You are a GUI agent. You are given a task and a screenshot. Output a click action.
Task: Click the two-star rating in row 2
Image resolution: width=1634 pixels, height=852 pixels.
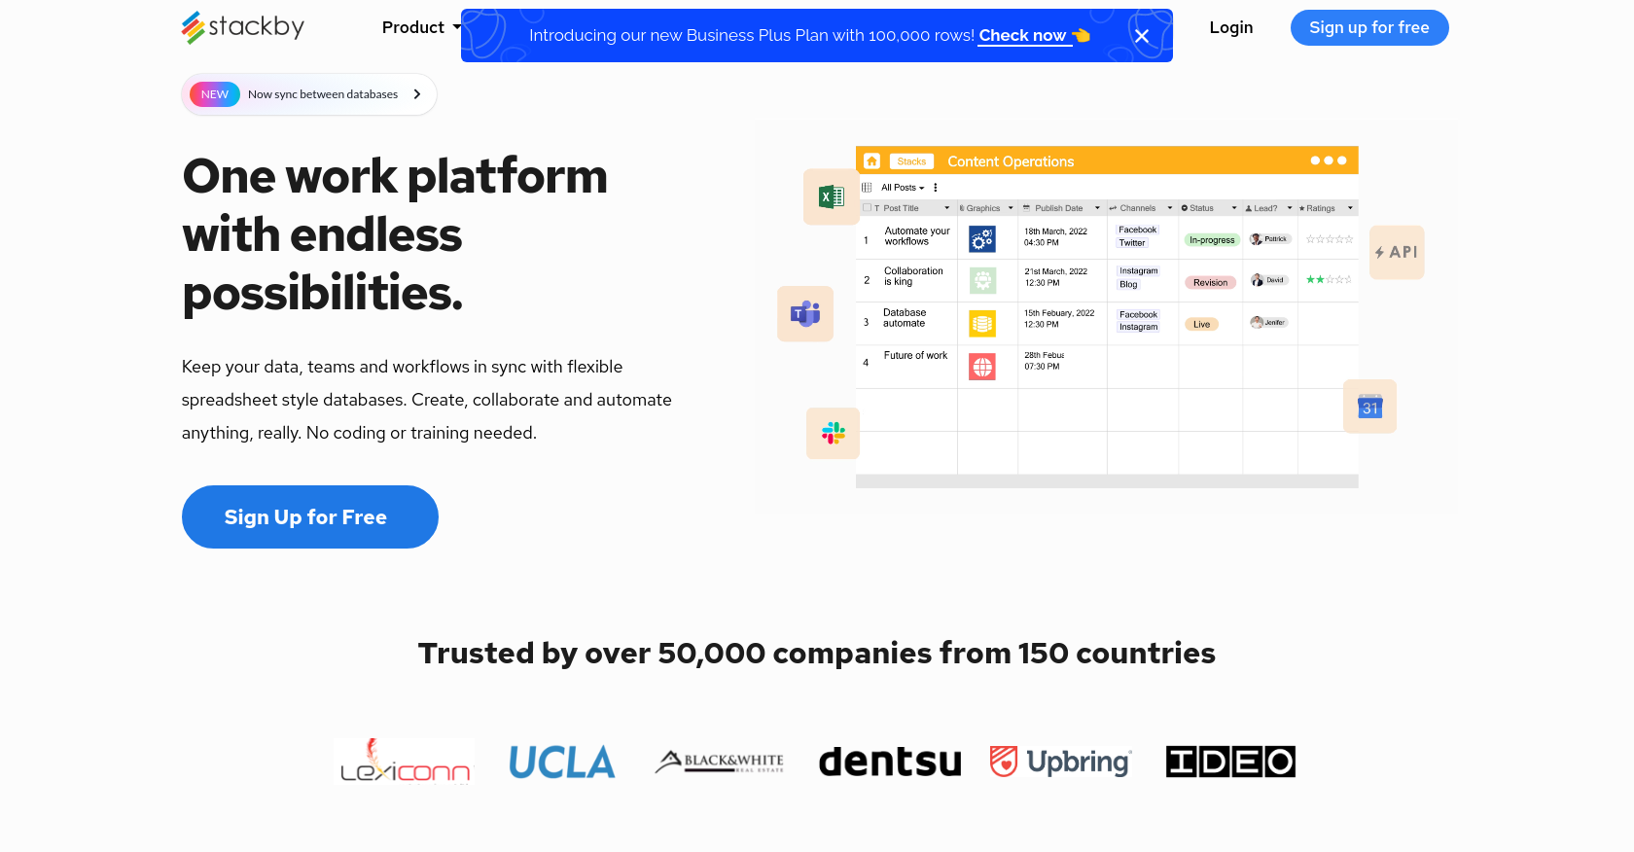coord(1329,280)
